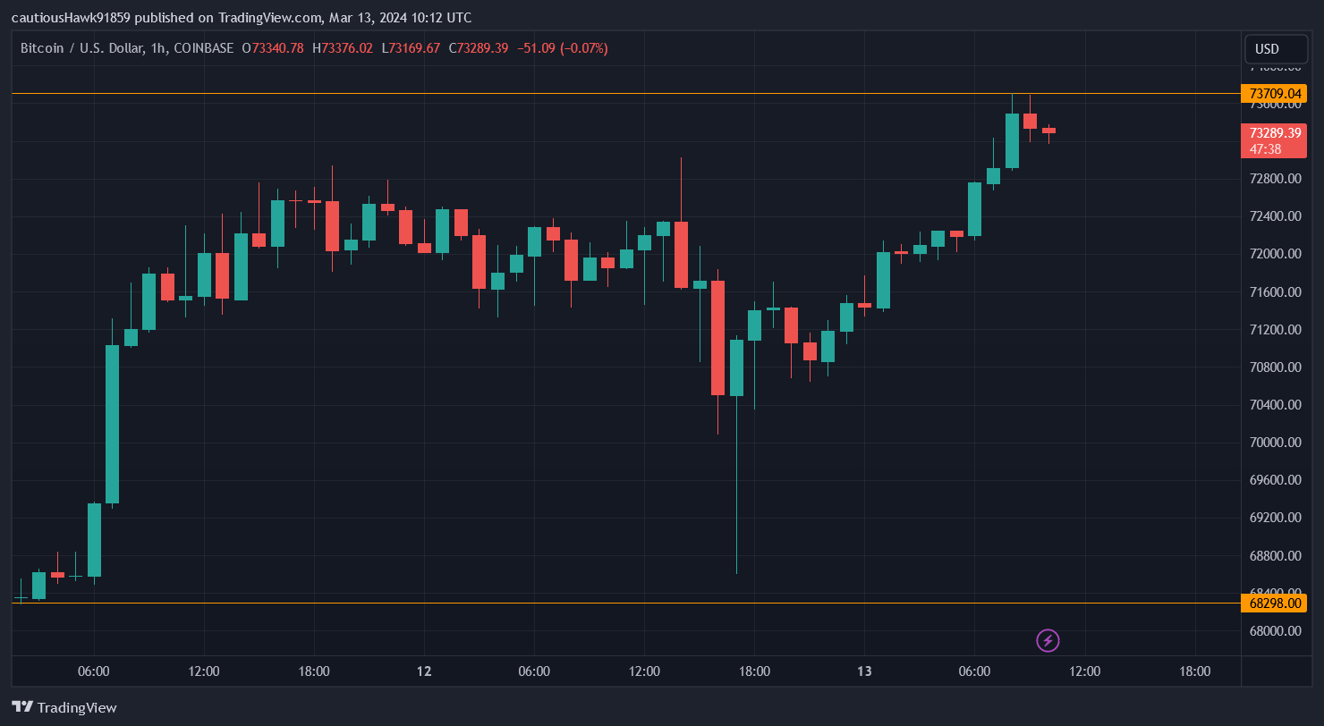Open TradingView.com from the attribution header
The image size is (1324, 726).
pos(267,17)
